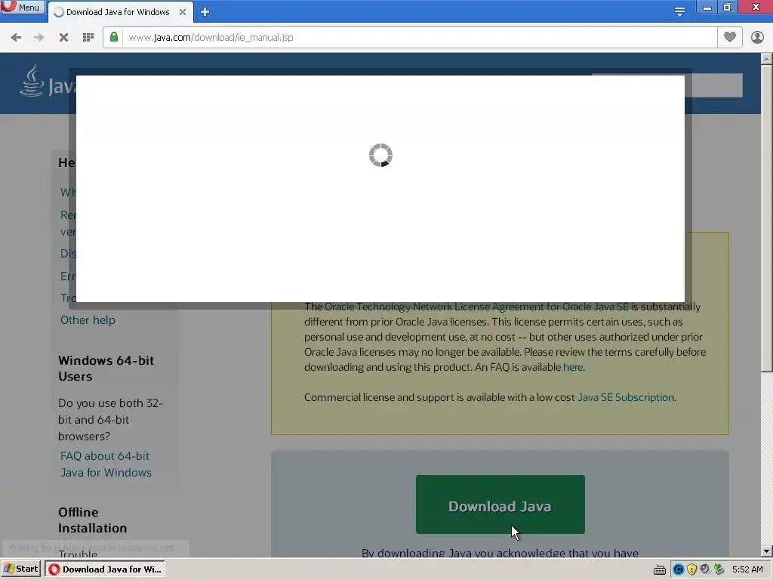
Task: Open Oracle Technology Network License Agreement link
Action: coord(477,307)
